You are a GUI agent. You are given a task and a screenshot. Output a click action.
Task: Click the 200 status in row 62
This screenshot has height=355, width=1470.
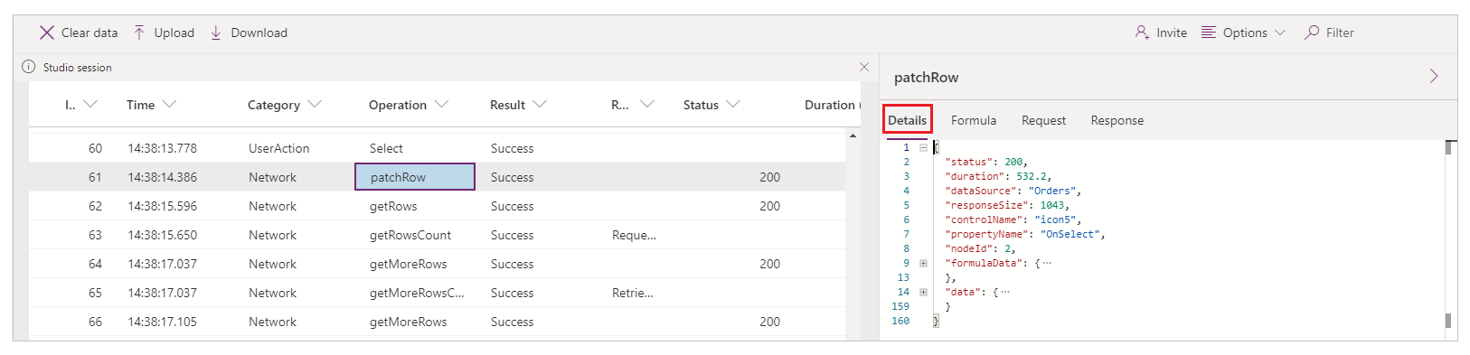770,206
